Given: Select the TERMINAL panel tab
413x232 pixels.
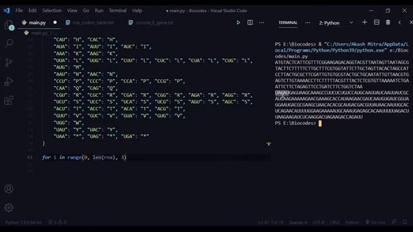Looking at the screenshot, I should pos(288,23).
